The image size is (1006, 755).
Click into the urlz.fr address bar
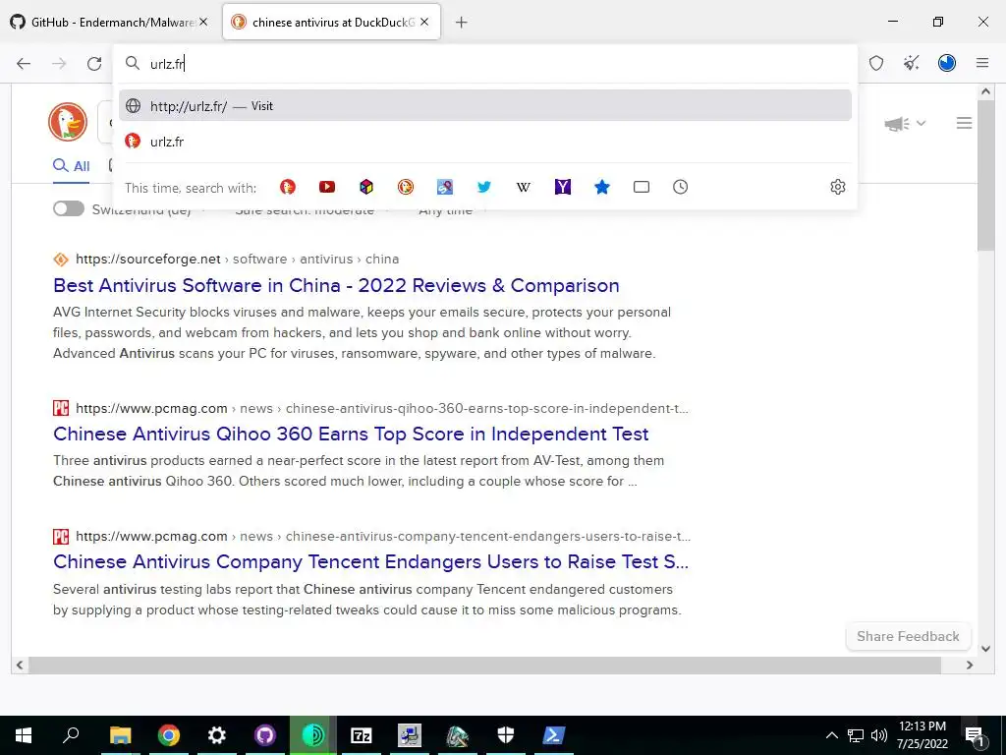coord(485,63)
